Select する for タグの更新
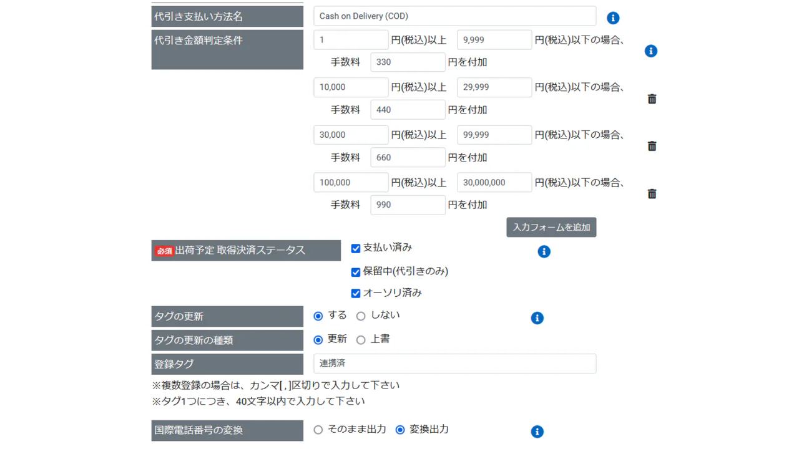 [x=318, y=316]
